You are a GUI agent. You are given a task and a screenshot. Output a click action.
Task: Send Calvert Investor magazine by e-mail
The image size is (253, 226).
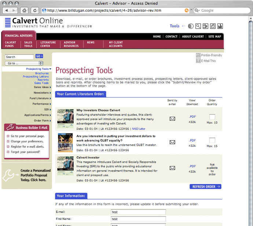point(172,168)
